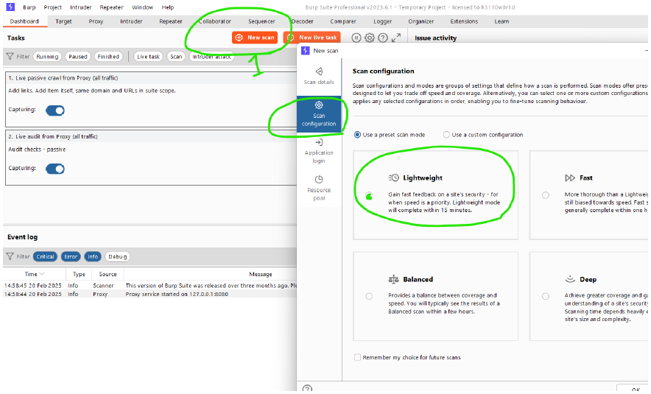Switch to the Extensions tab

click(464, 21)
